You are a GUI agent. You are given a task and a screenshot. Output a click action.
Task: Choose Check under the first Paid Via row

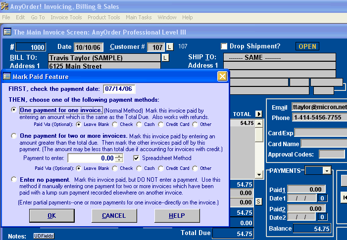pyautogui.click(x=115, y=124)
